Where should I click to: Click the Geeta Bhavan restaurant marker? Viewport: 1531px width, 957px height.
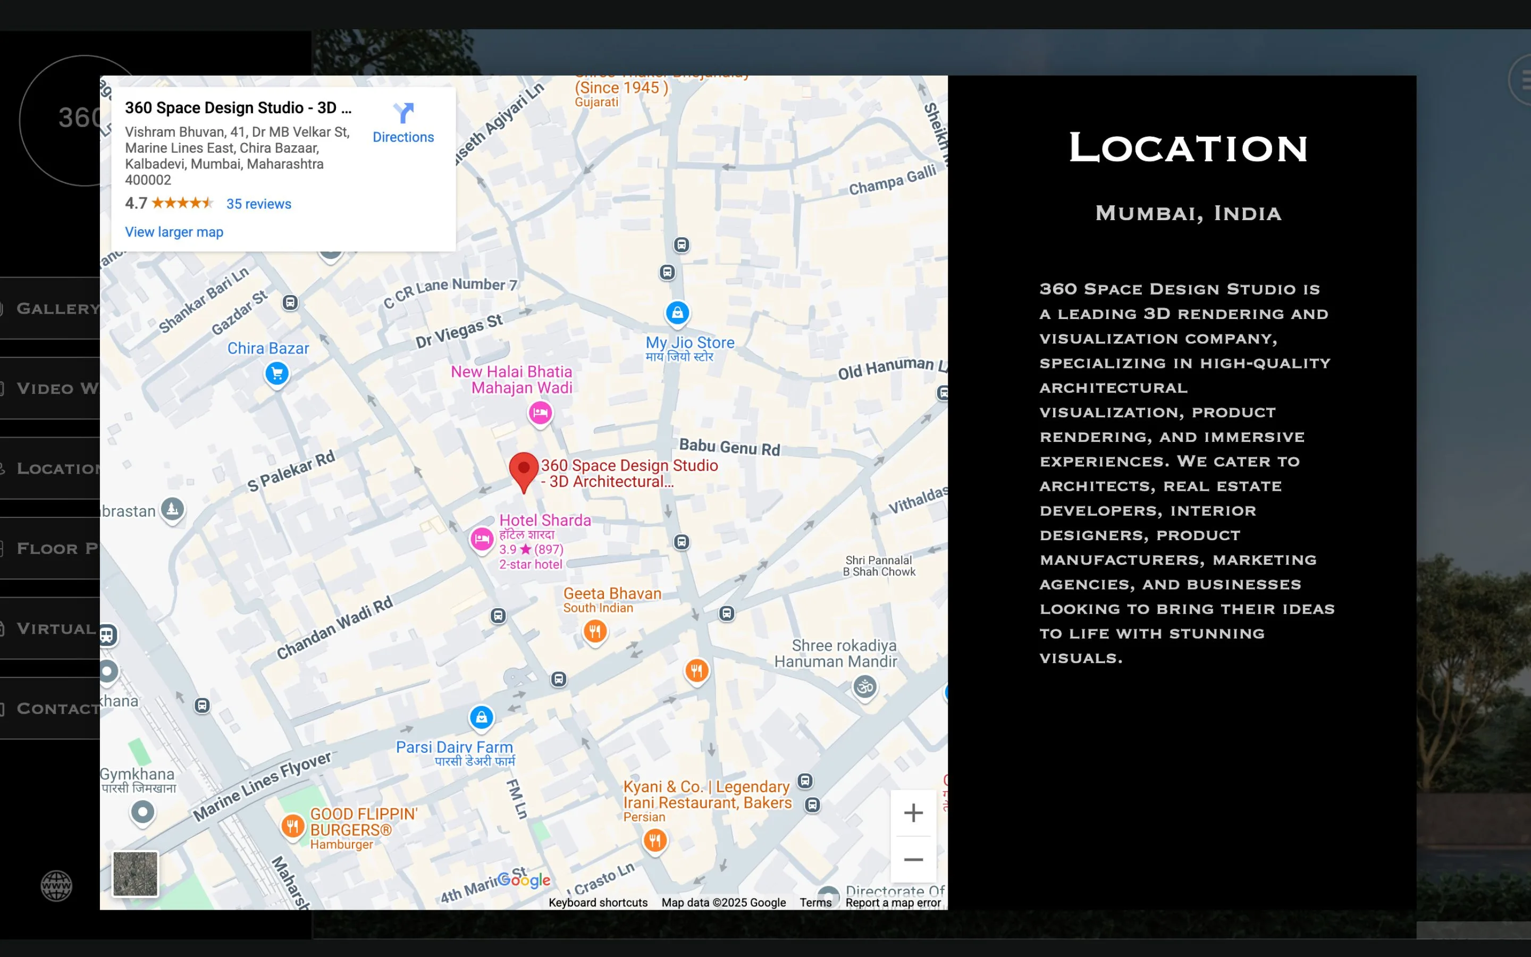[x=595, y=632]
